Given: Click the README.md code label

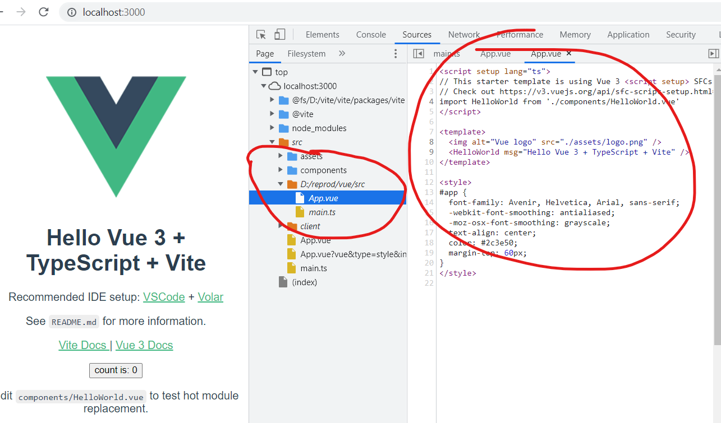Looking at the screenshot, I should point(74,322).
